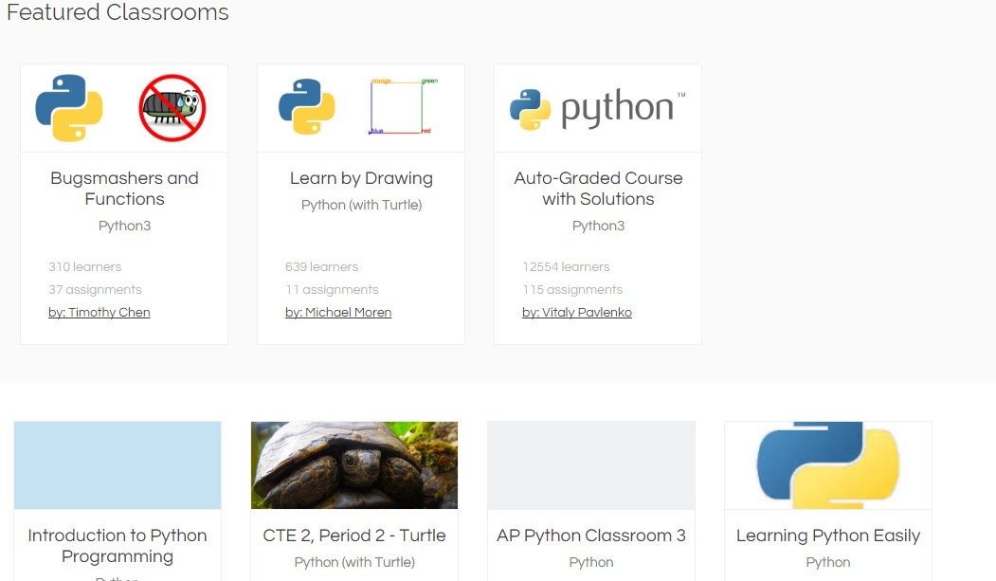996x581 pixels.
Task: Click 'Python3' label under Bugsmashers and Functions
Action: (x=124, y=227)
